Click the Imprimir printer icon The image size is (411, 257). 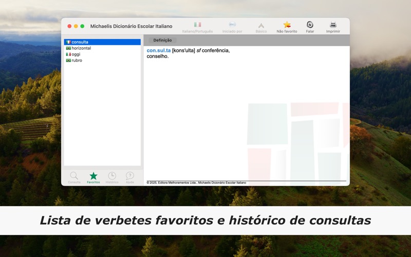click(333, 25)
